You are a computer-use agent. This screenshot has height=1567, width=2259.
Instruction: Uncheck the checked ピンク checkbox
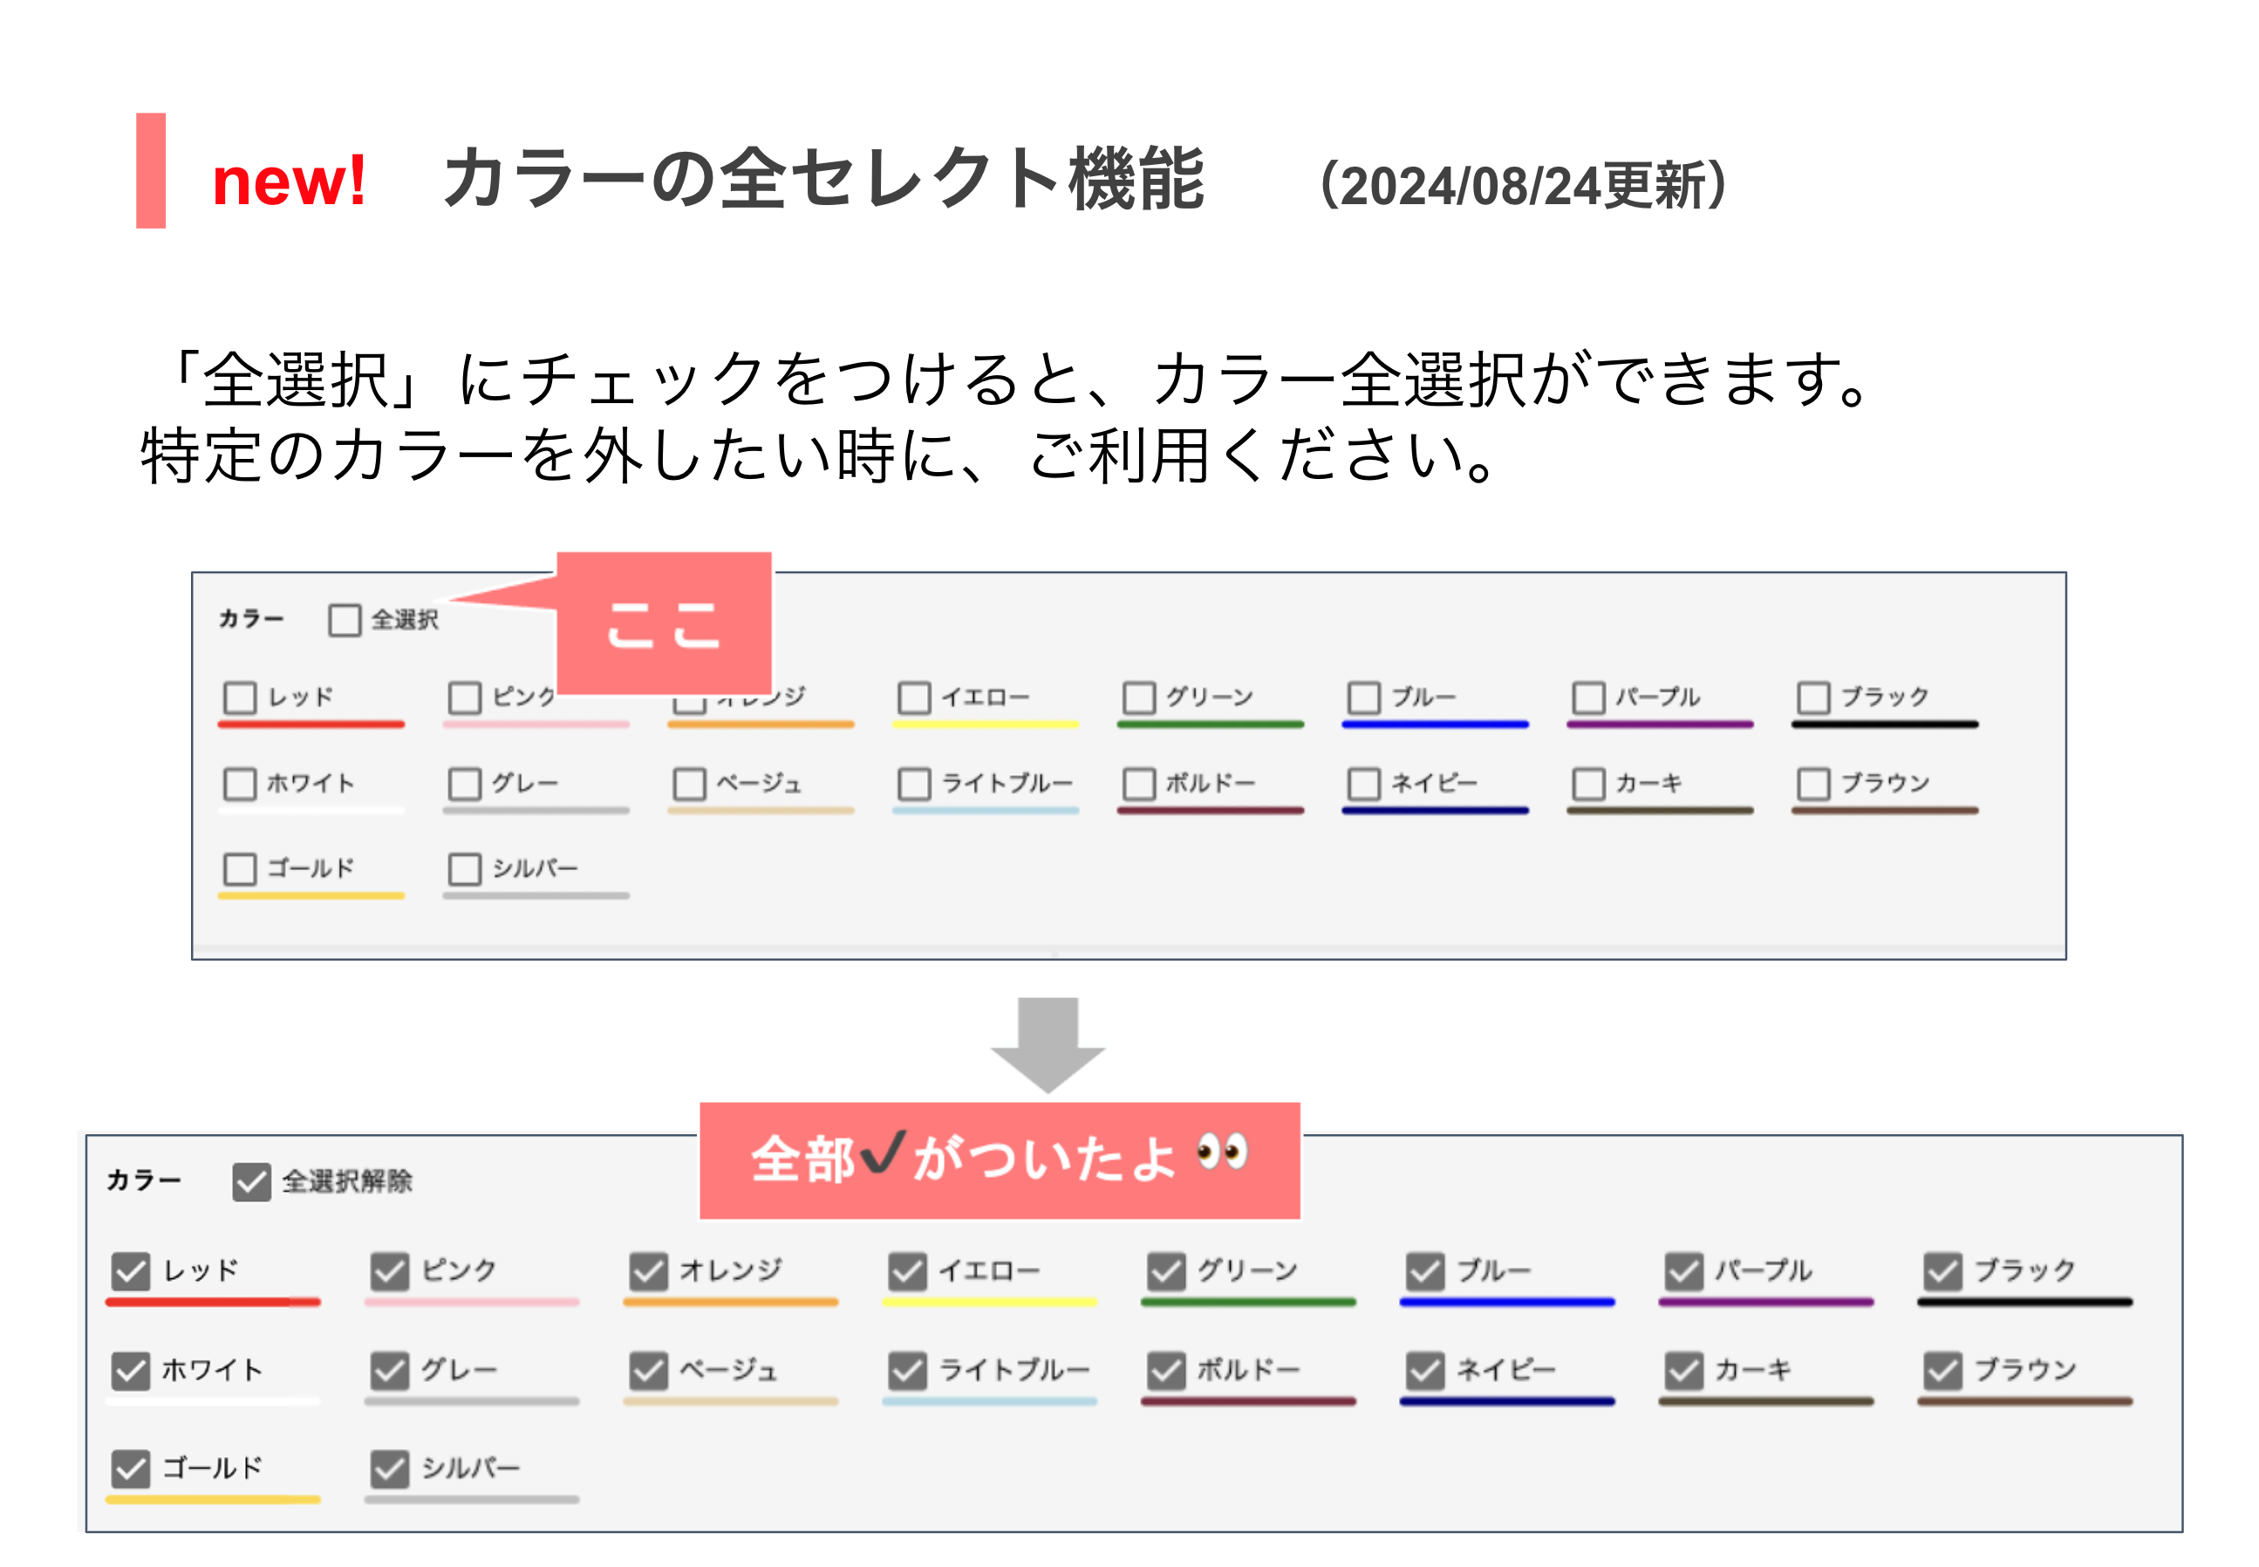390,1271
